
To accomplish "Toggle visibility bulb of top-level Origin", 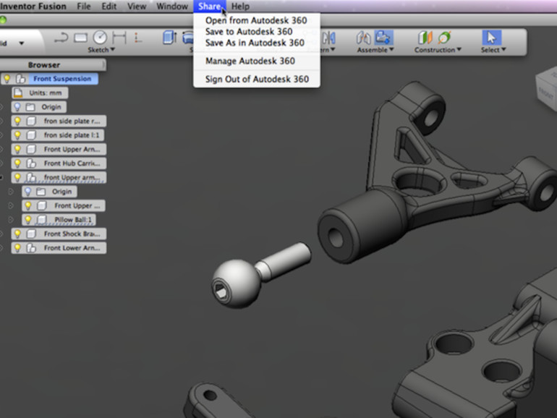I will pyautogui.click(x=17, y=107).
